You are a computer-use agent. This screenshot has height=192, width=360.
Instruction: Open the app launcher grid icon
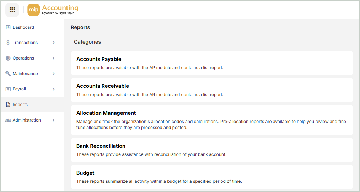[12, 10]
